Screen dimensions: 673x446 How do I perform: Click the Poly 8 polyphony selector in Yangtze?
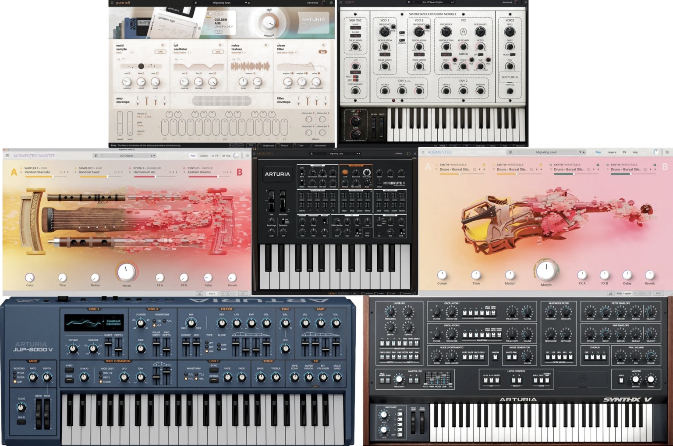pyautogui.click(x=212, y=294)
